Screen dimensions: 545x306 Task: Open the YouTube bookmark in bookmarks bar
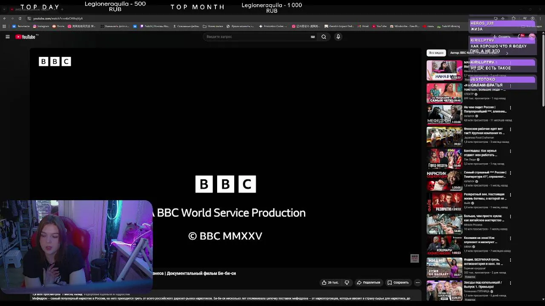(379, 26)
